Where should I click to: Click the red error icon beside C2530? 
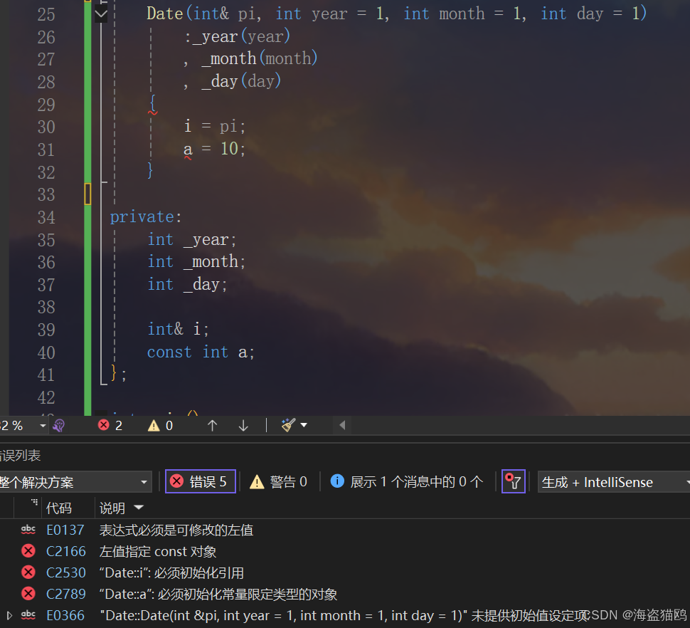[28, 572]
